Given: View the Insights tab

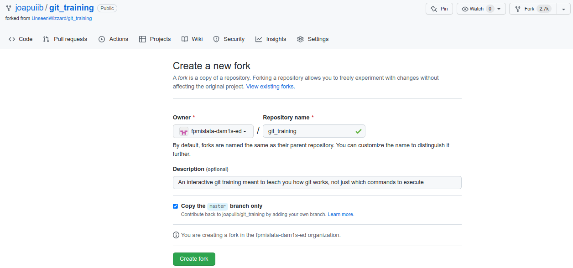Looking at the screenshot, I should [271, 39].
